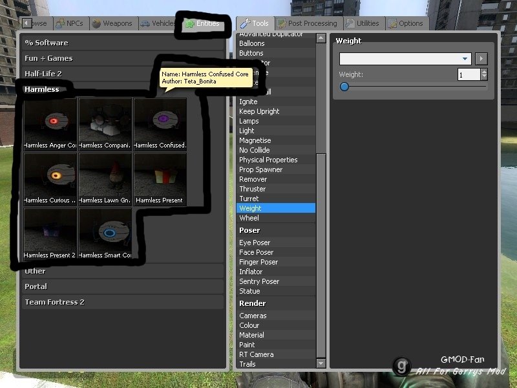The image size is (517, 388).
Task: Select the Inflator tool
Action: tap(276, 272)
